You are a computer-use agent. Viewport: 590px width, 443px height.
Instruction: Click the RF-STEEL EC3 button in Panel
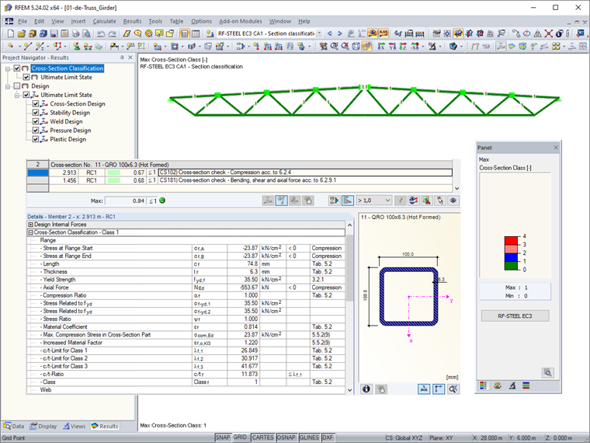[515, 316]
